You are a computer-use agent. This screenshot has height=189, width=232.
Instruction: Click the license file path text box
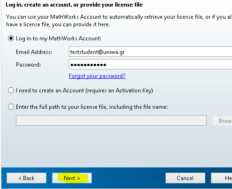[111, 121]
